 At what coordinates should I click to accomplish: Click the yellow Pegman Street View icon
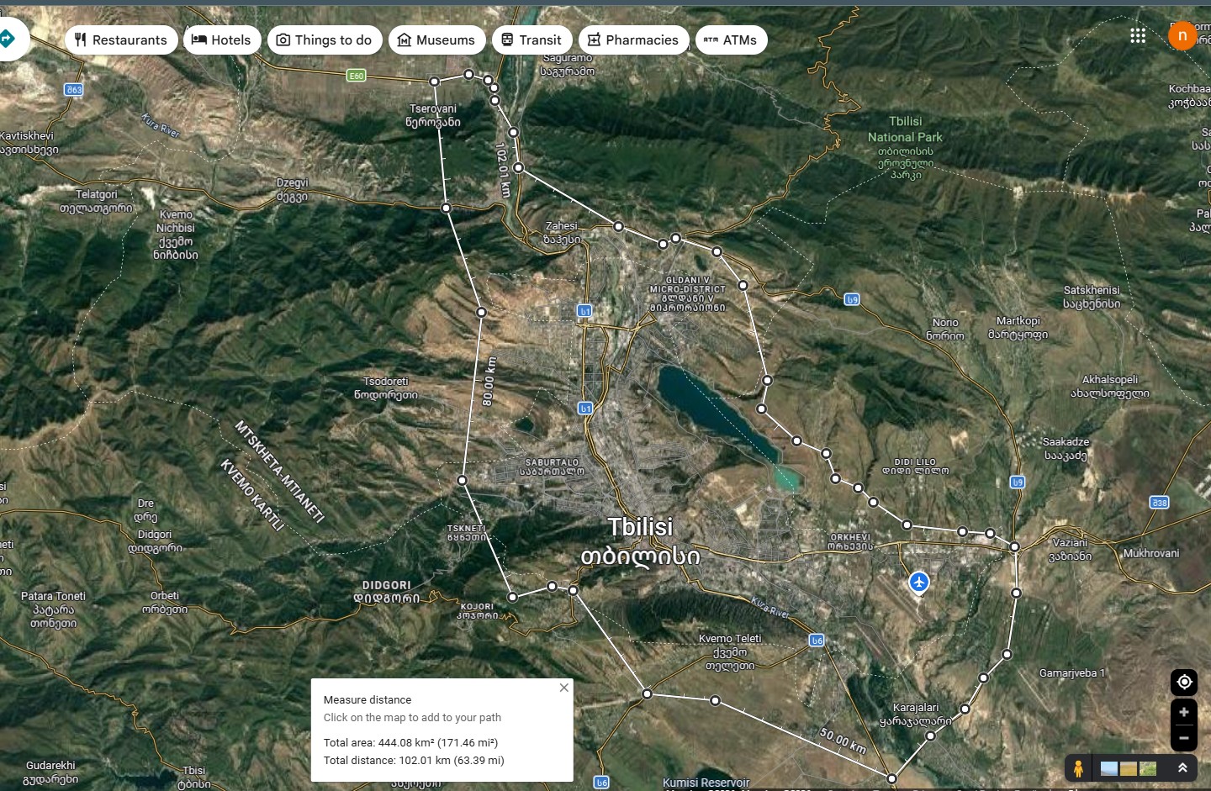1078,768
